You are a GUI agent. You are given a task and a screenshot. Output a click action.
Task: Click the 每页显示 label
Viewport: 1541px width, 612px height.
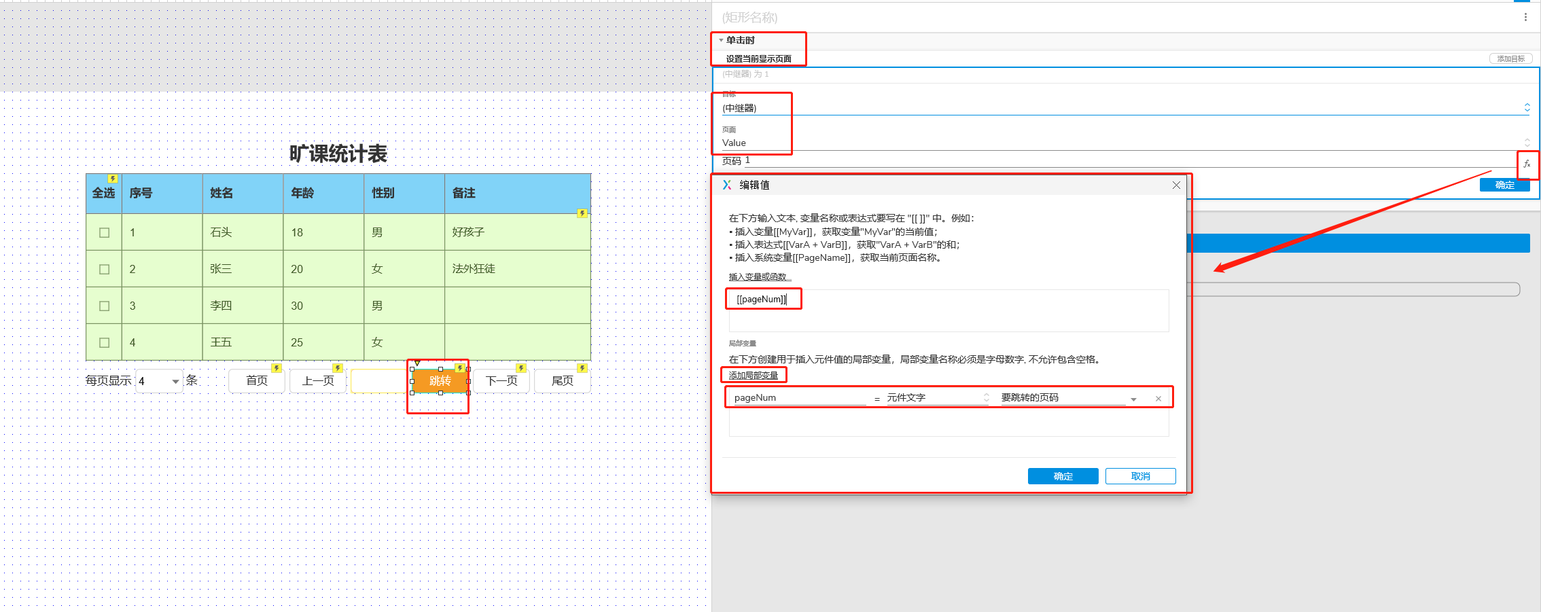coord(109,380)
